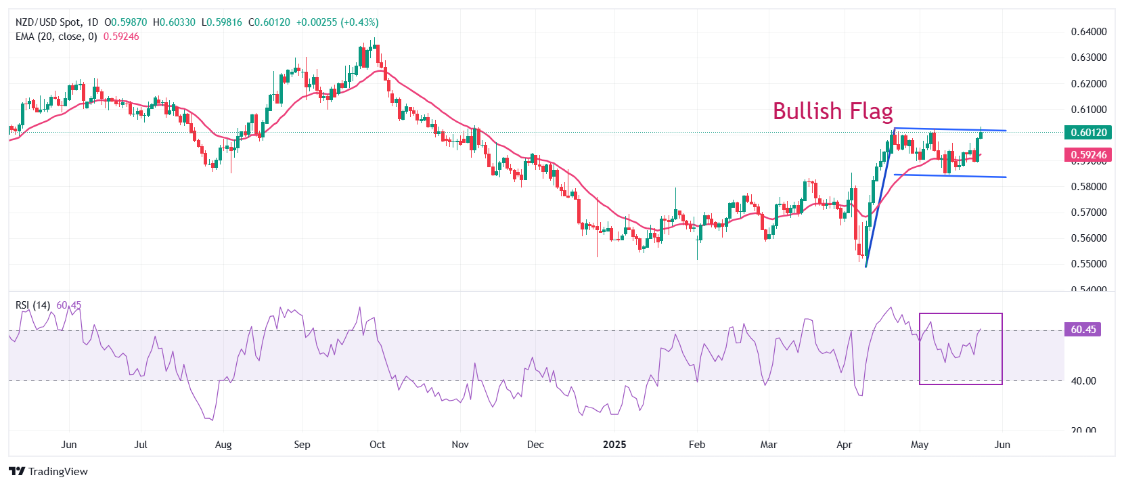Click the TradingView wordmark text
The width and height of the screenshot is (1124, 486).
tap(58, 472)
